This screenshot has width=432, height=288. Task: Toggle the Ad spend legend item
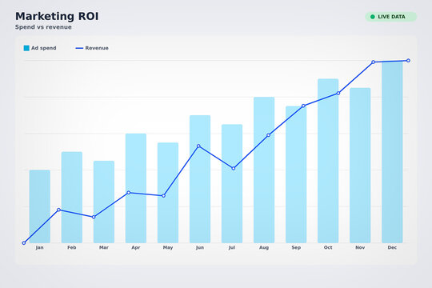pyautogui.click(x=40, y=48)
